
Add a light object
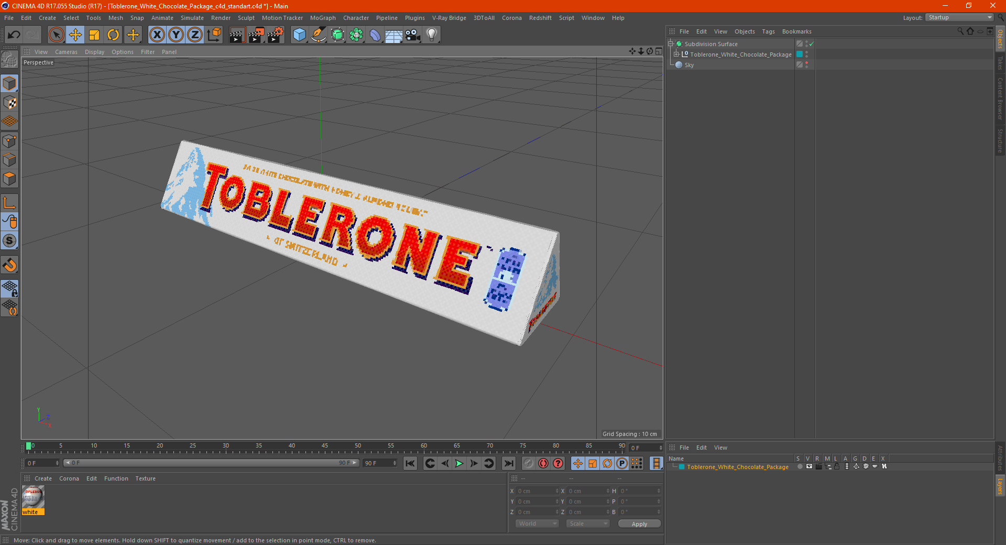(x=432, y=35)
